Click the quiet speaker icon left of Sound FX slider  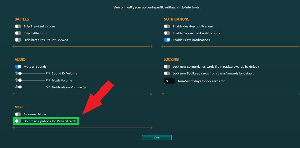[16, 73]
